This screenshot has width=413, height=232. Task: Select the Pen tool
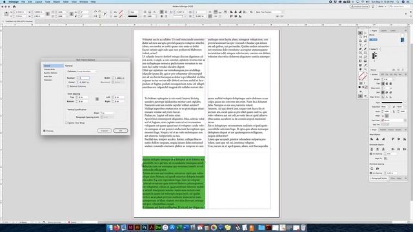point(360,49)
